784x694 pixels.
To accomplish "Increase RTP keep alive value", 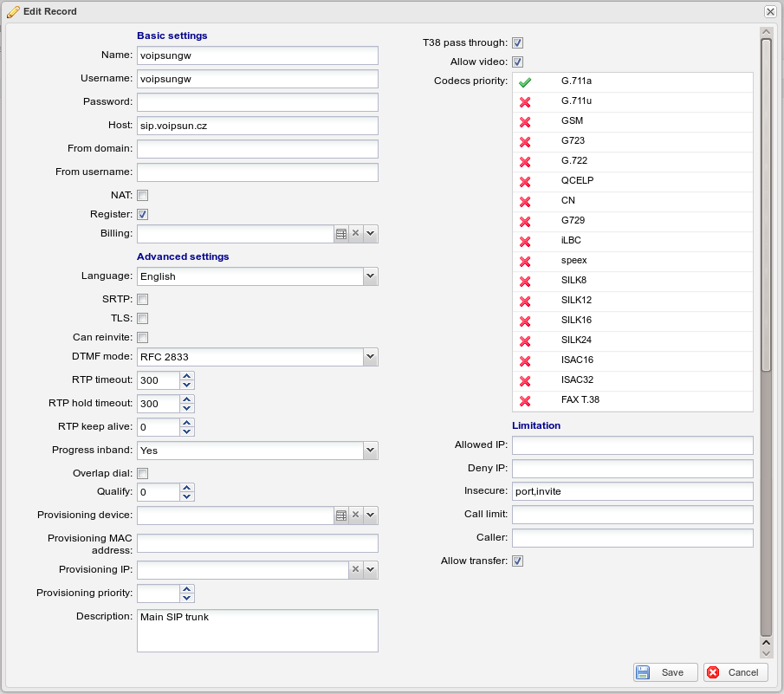I will [187, 423].
